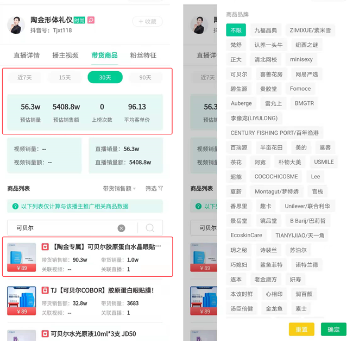353x341 pixels.
Task: Select the minisexy brand chip
Action: (x=301, y=59)
